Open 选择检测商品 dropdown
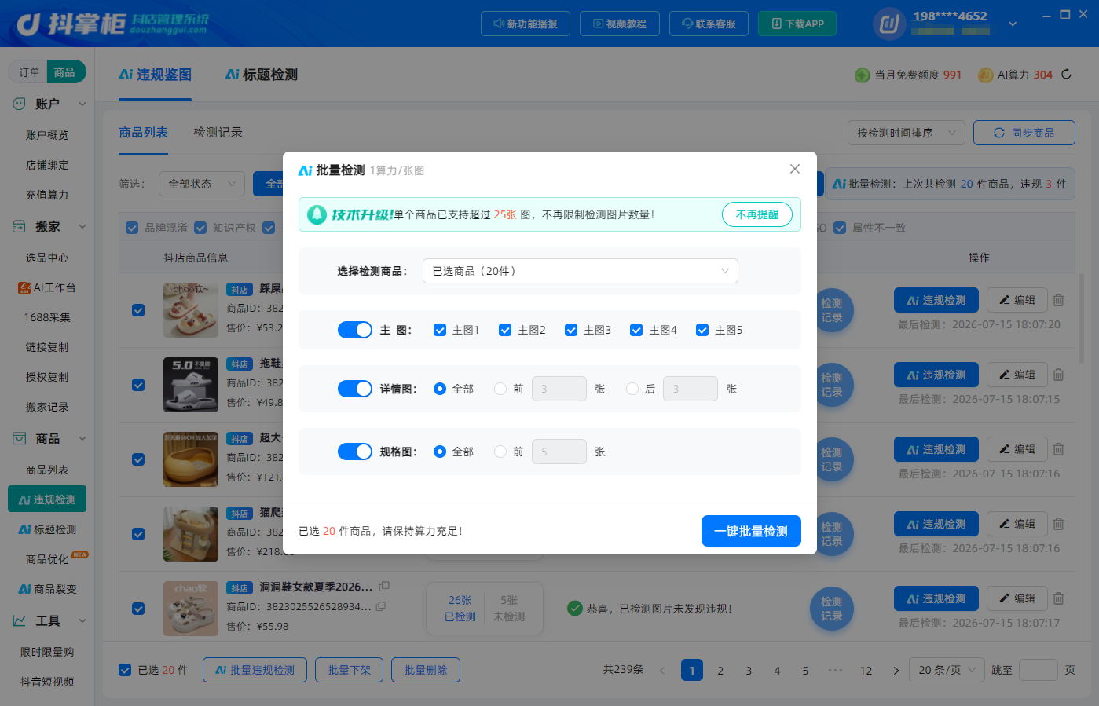 [581, 271]
